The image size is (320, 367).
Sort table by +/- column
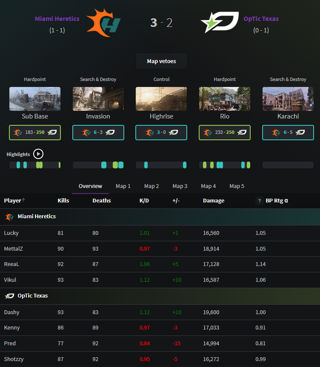point(176,201)
